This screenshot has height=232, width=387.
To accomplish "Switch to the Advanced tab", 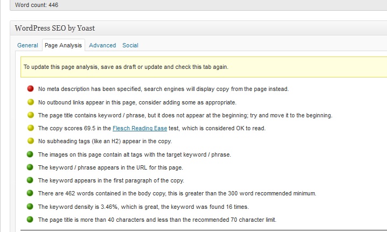I will 102,45.
